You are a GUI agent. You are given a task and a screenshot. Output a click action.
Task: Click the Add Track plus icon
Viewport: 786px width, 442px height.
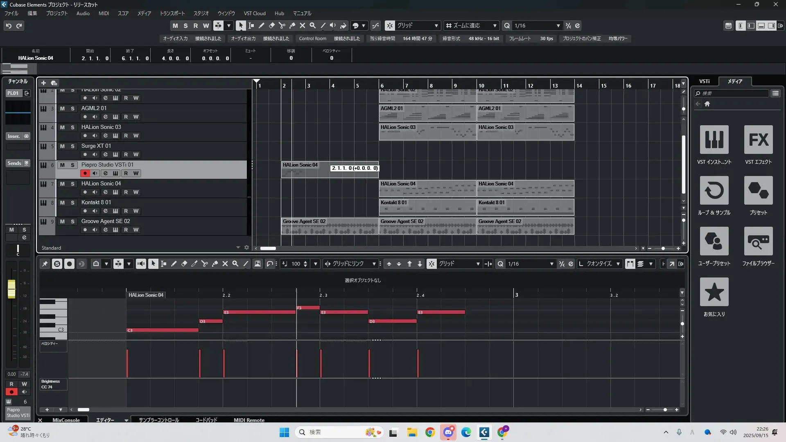[43, 83]
